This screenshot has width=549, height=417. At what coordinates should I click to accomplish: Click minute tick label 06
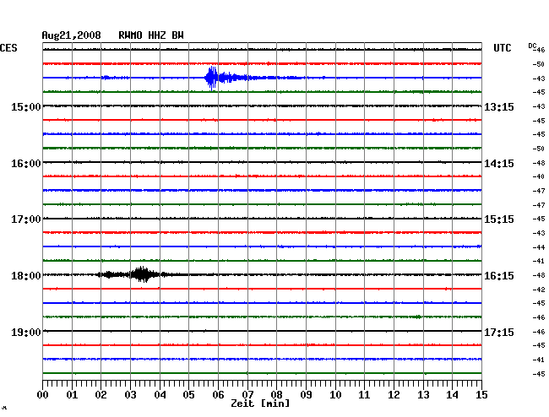(x=218, y=394)
